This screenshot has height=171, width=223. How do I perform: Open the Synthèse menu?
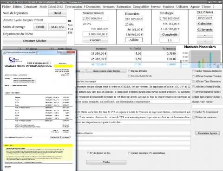click(168, 7)
